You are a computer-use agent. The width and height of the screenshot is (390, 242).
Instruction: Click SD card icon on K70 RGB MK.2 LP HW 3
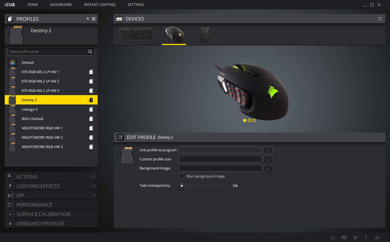coord(91,90)
